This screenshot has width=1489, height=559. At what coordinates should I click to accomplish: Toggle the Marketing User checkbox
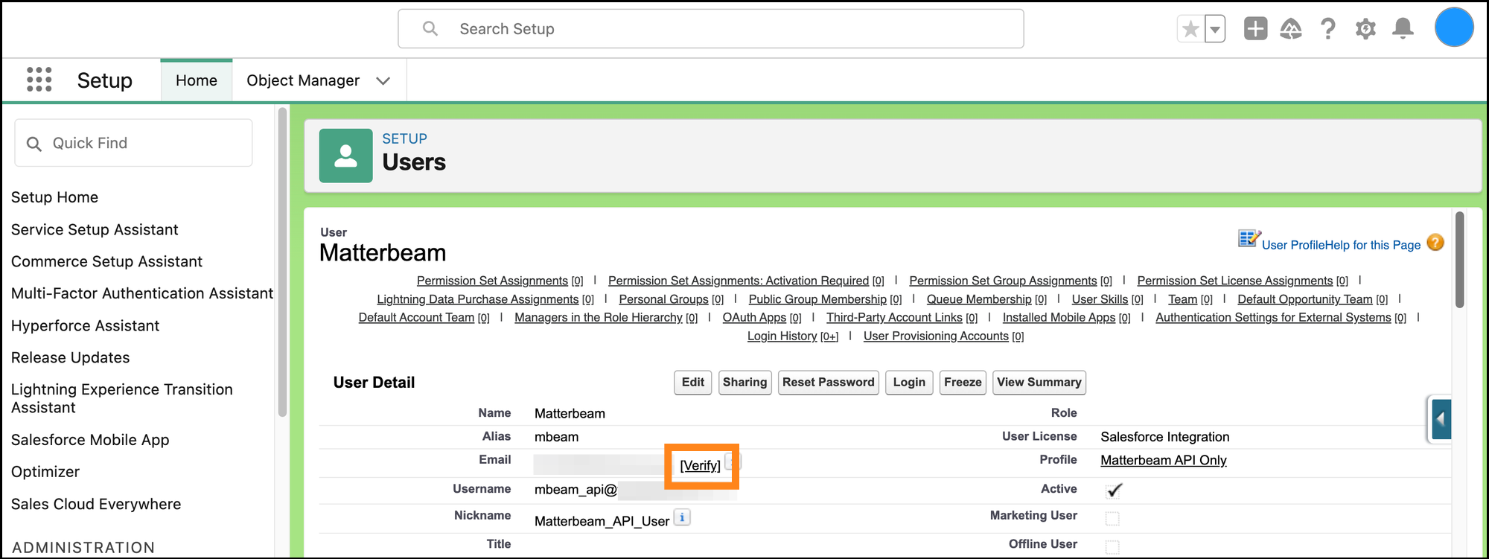pos(1112,518)
